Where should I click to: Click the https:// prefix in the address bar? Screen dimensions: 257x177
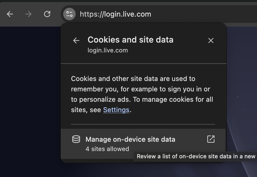point(91,14)
